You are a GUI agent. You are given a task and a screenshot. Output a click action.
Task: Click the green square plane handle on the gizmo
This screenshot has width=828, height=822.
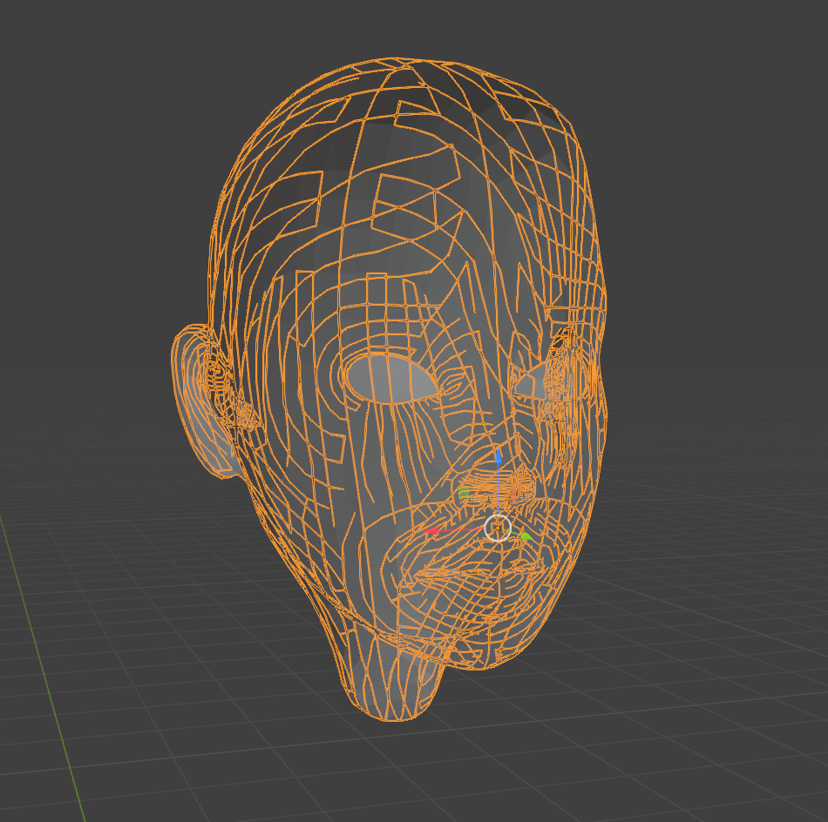pos(464,494)
